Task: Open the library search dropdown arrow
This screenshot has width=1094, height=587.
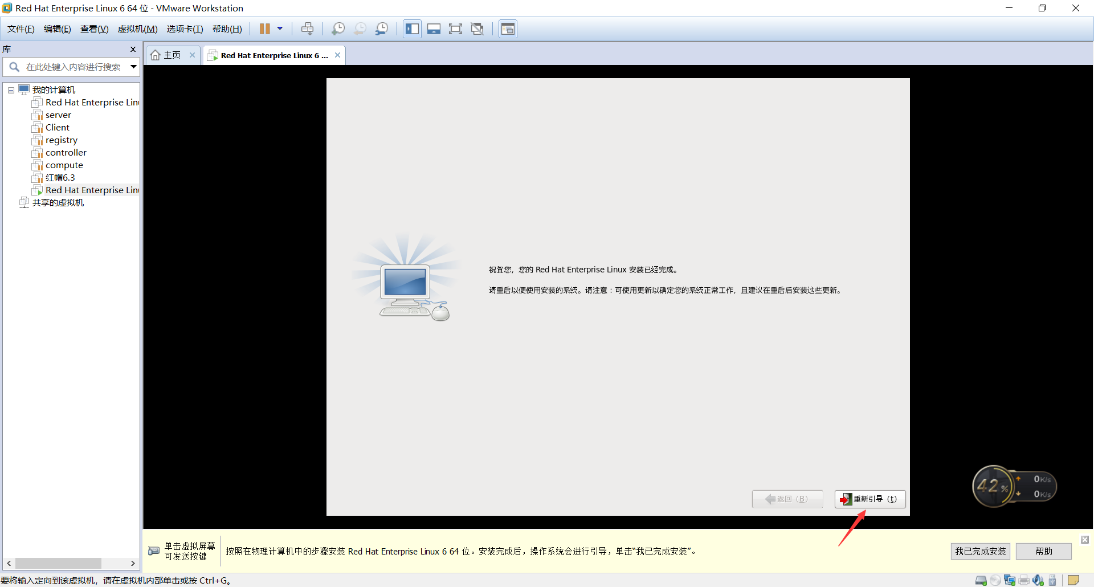Action: pyautogui.click(x=133, y=67)
